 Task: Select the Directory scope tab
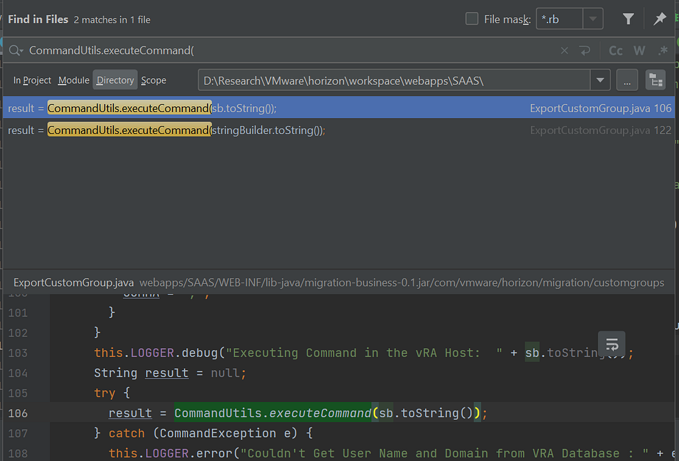click(115, 80)
